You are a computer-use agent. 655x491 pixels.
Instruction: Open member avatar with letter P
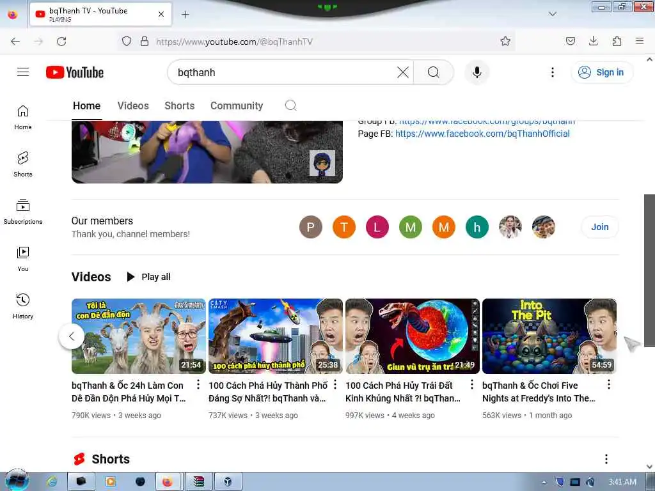(311, 227)
